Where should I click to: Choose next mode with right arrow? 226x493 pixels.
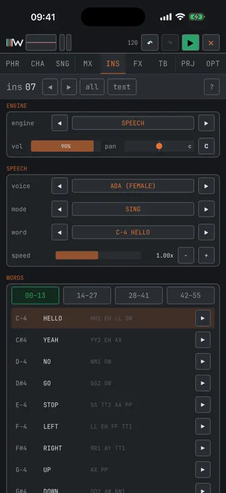[x=206, y=209]
